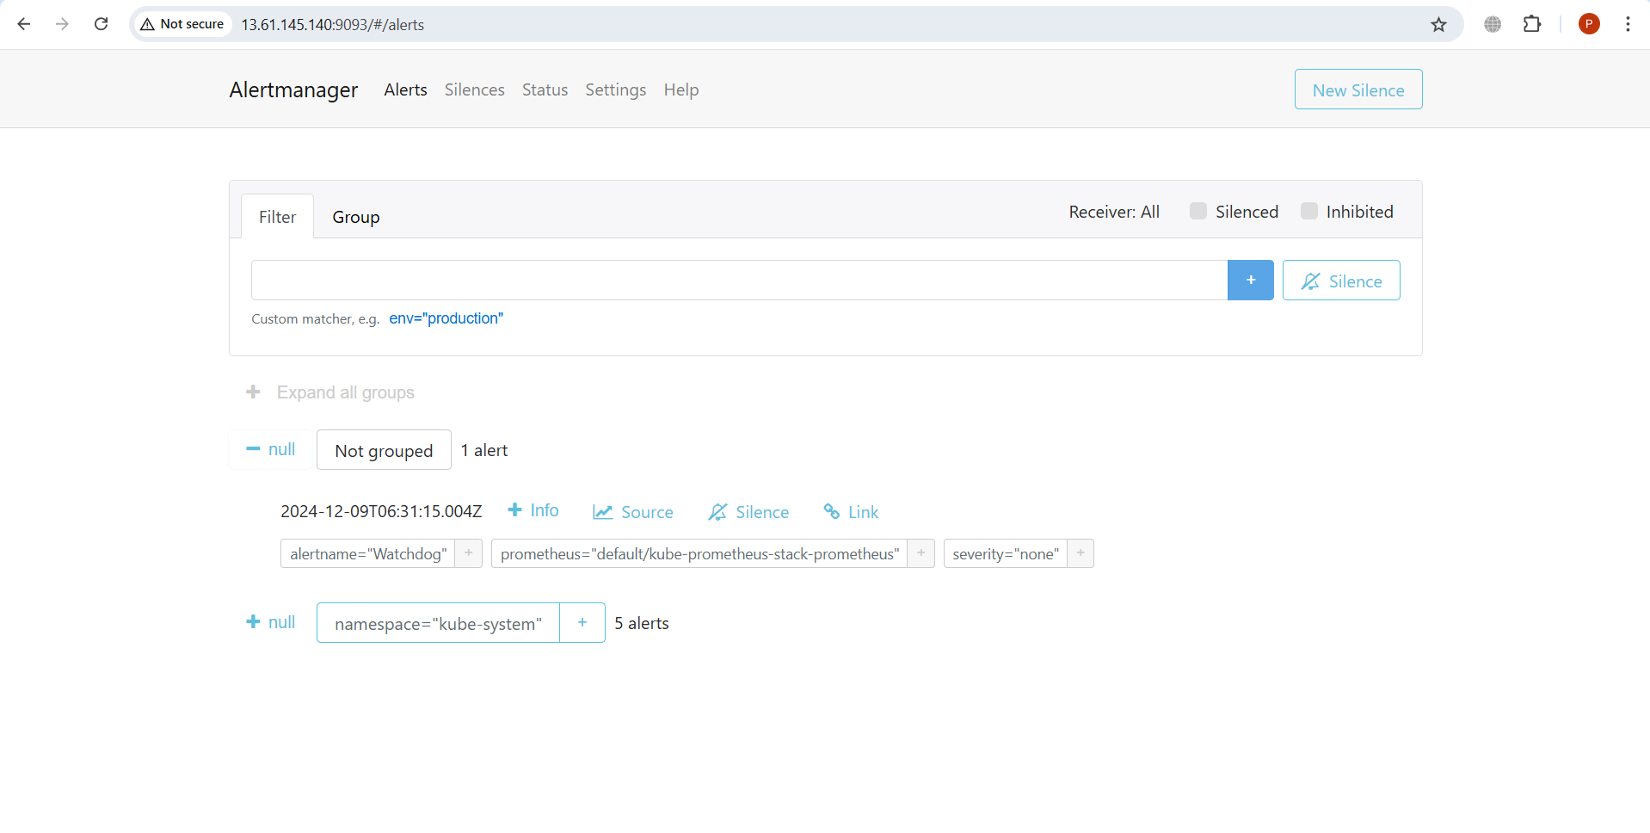Open the Source graph for the Watchdog alert

click(632, 511)
